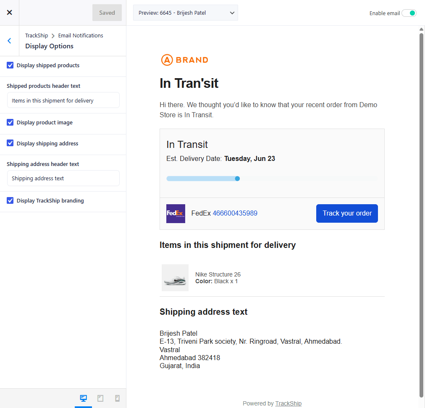Select the Brijesh Patel address name
The width and height of the screenshot is (425, 408).
[x=178, y=333]
